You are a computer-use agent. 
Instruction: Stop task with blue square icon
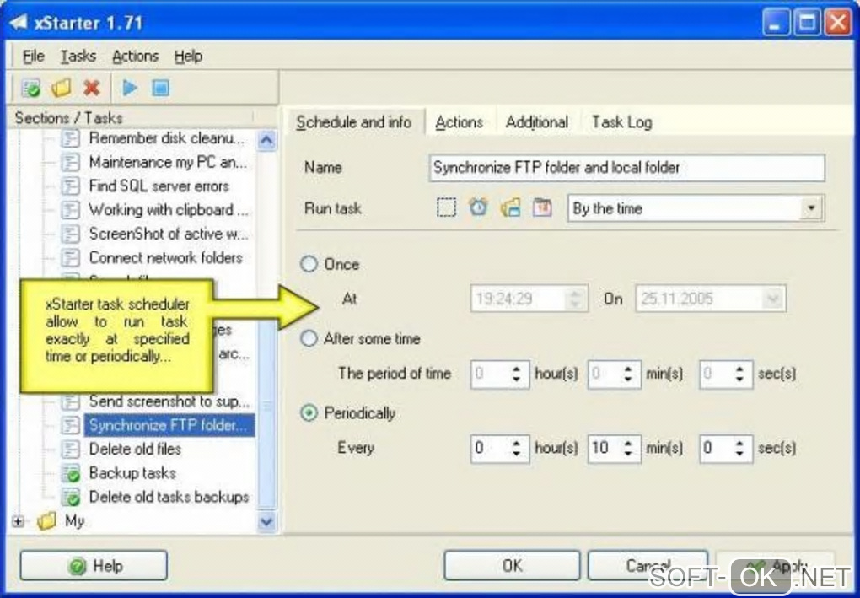[161, 88]
